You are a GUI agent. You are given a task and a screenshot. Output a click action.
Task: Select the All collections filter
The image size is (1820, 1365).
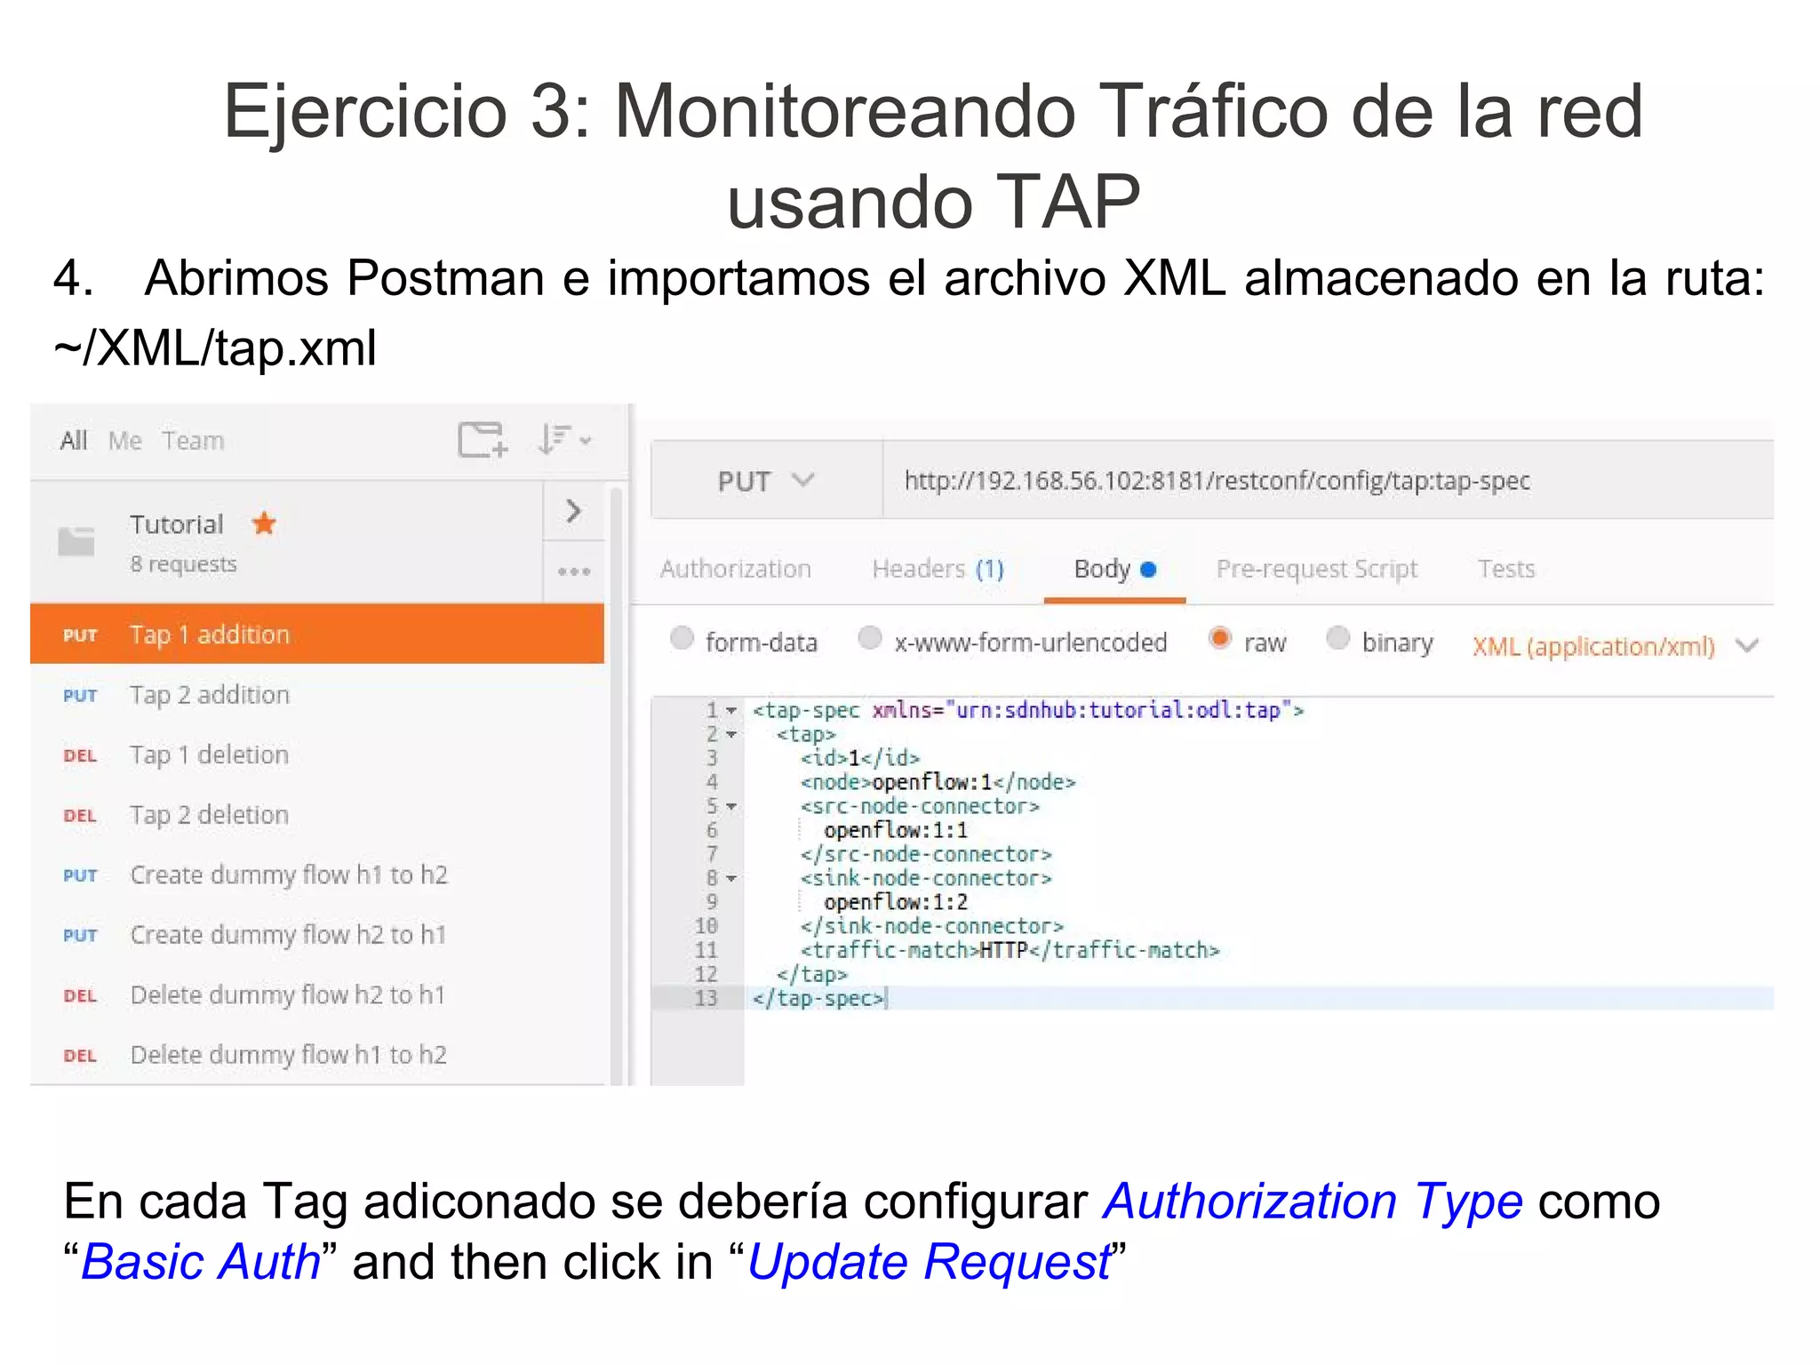tap(73, 440)
